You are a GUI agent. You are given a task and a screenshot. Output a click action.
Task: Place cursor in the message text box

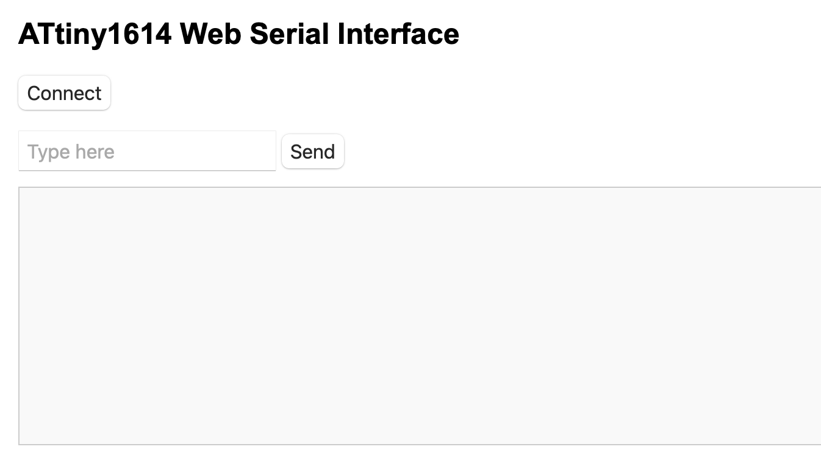(x=147, y=151)
